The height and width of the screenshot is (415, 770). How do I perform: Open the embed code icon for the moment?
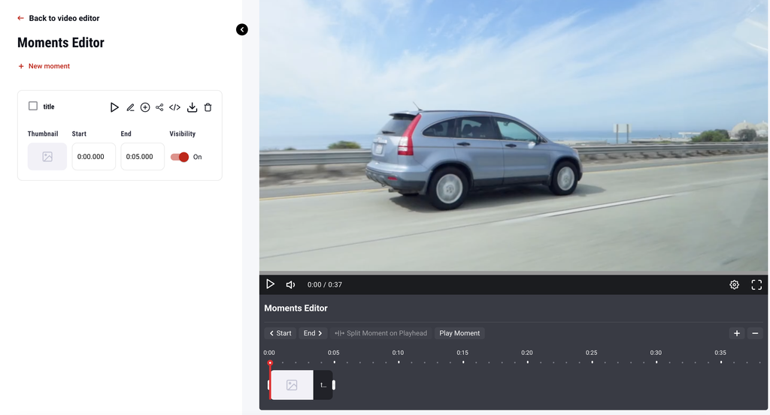coord(174,107)
